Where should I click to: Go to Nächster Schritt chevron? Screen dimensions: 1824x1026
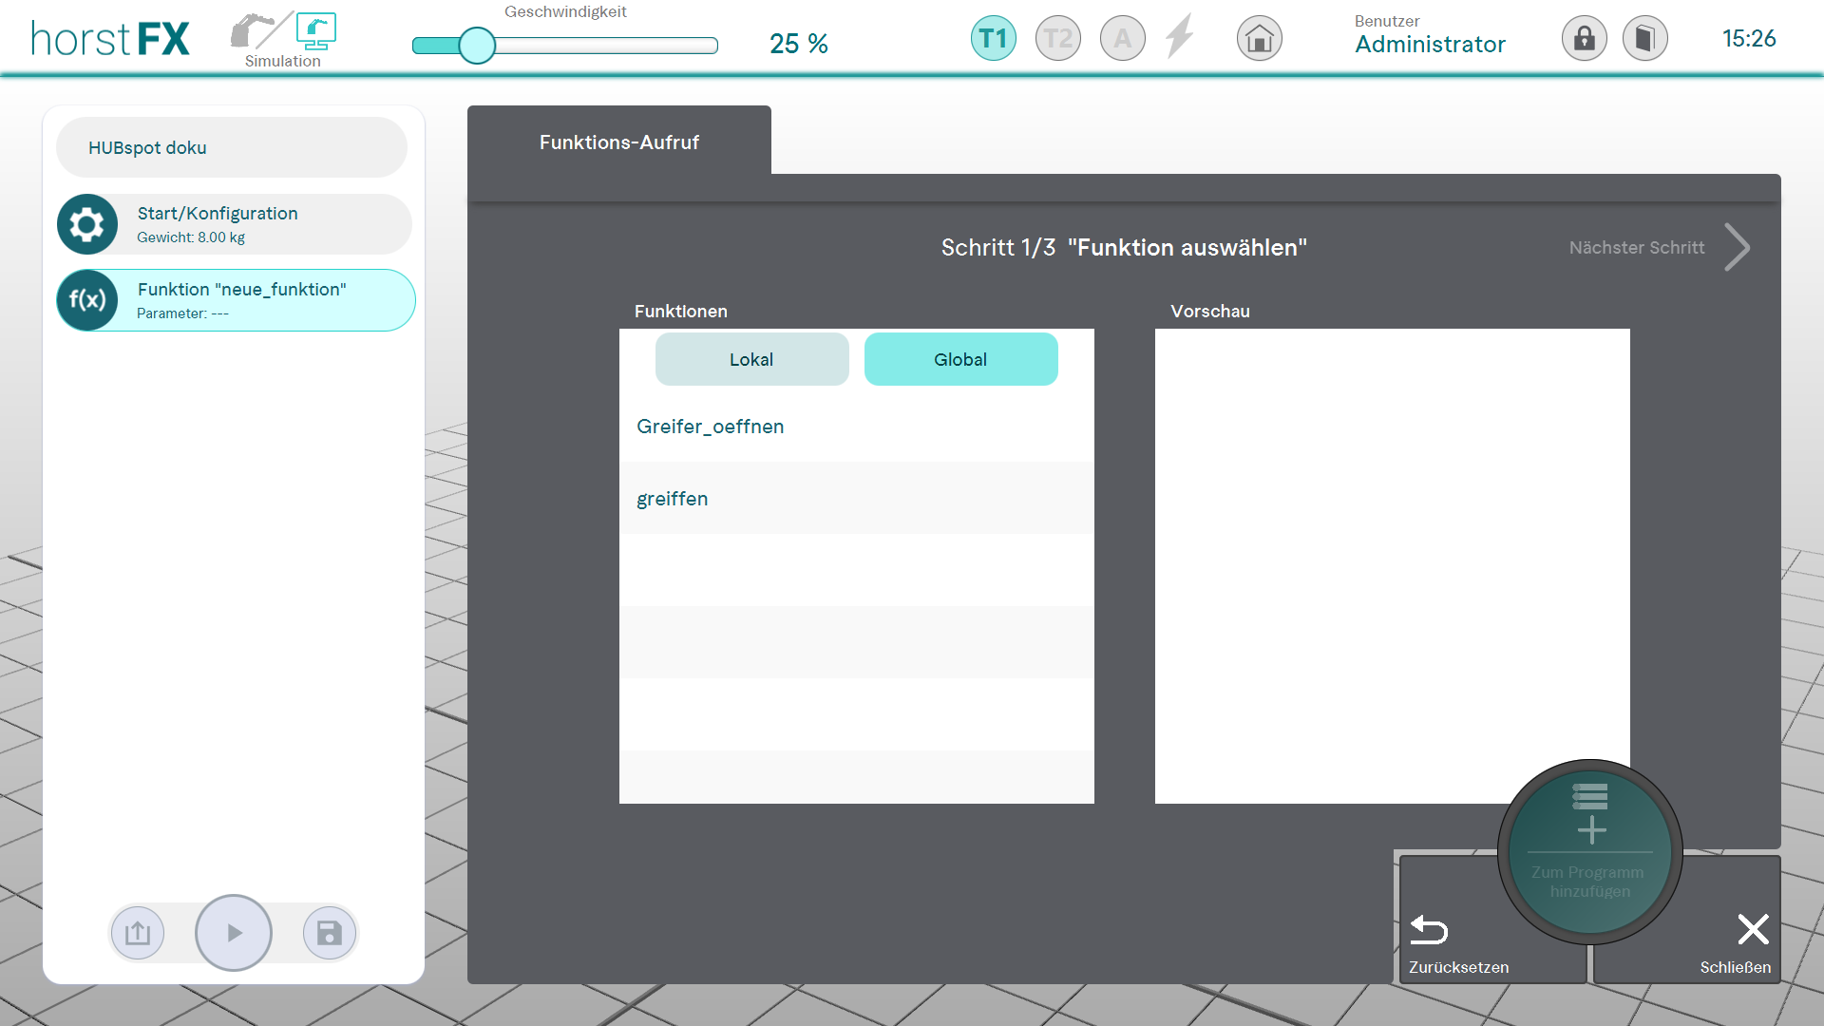pyautogui.click(x=1737, y=248)
